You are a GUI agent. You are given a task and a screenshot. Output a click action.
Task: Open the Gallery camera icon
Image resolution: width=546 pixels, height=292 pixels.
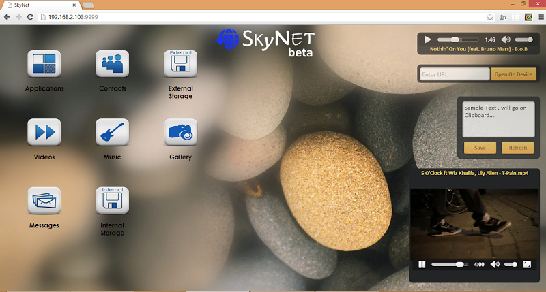point(180,132)
